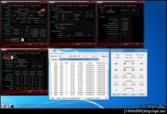Open the Graphs menu in LinX
This screenshot has width=167, height=114.
[x=62, y=53]
